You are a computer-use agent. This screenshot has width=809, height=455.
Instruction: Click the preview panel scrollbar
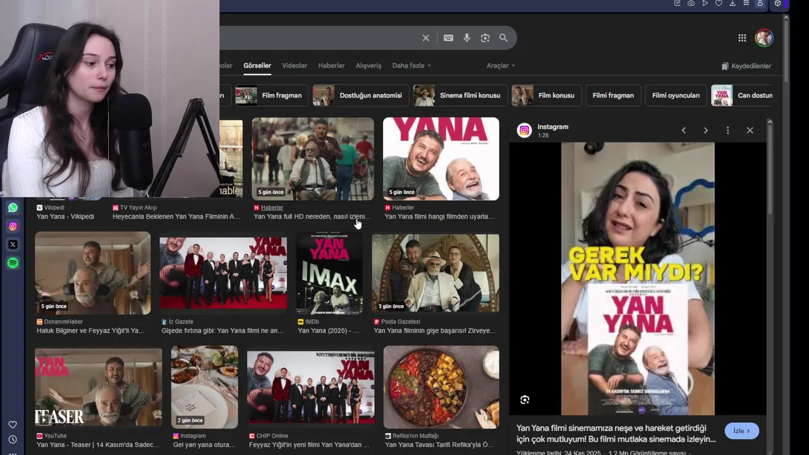pos(770,171)
